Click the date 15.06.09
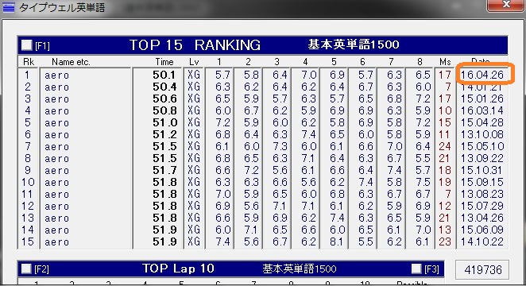Image resolution: width=526 pixels, height=286 pixels. [482, 230]
